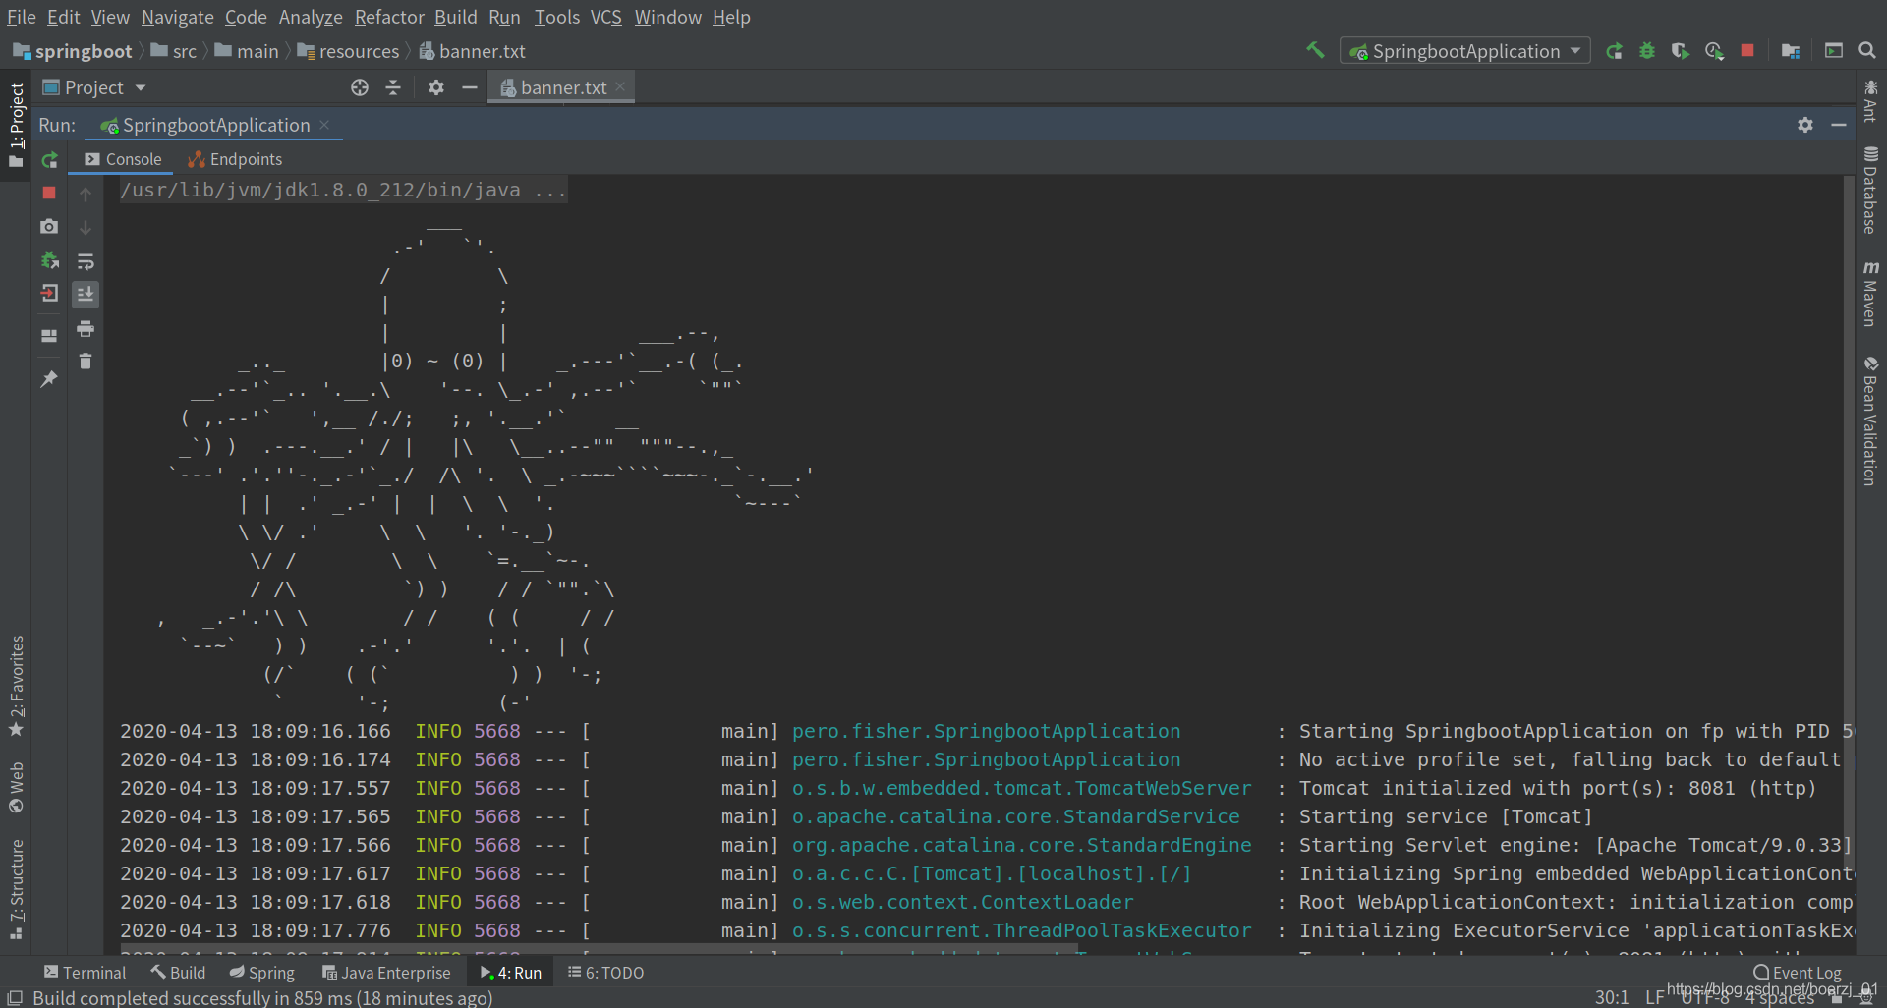Click the tool windows quick-access icon
The height and width of the screenshot is (1008, 1887).
pyautogui.click(x=15, y=997)
